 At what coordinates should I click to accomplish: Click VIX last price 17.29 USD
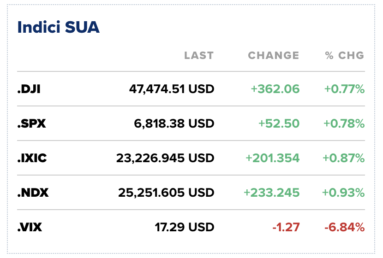point(185,227)
